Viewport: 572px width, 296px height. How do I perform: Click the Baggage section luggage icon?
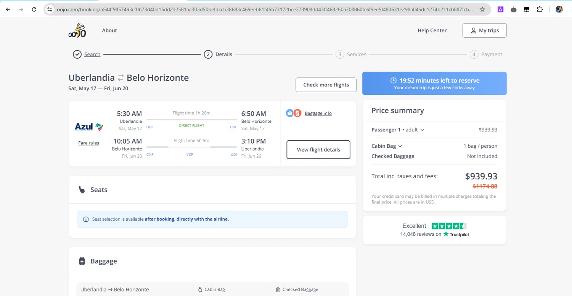coord(82,261)
